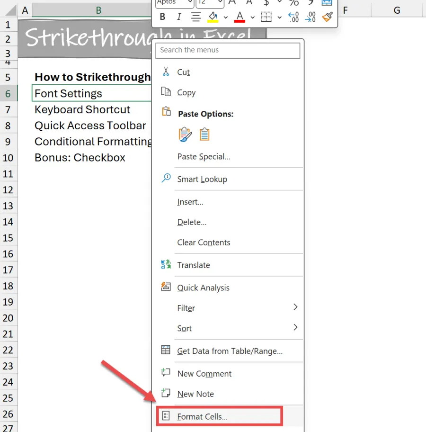Apply the red font color
Viewport: 426px width, 432px height.
240,17
